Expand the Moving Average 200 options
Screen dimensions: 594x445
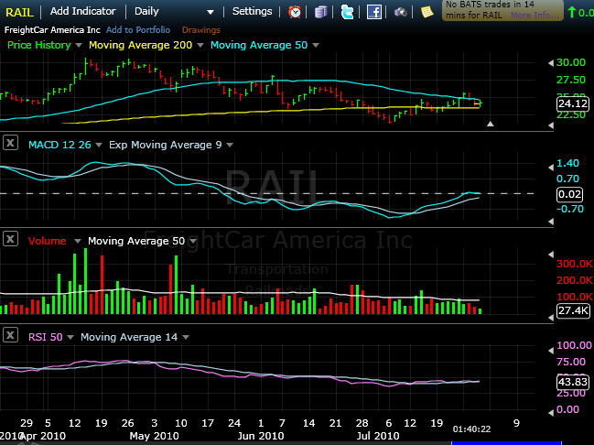coord(199,45)
